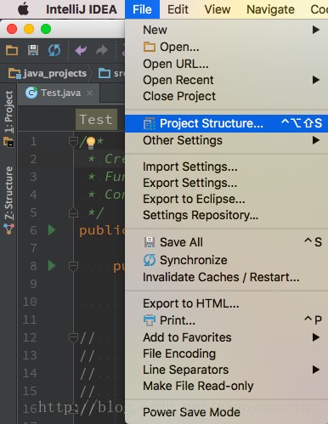The height and width of the screenshot is (424, 328).
Task: Click the Undo arrow toolbar icon
Action: pos(81,50)
